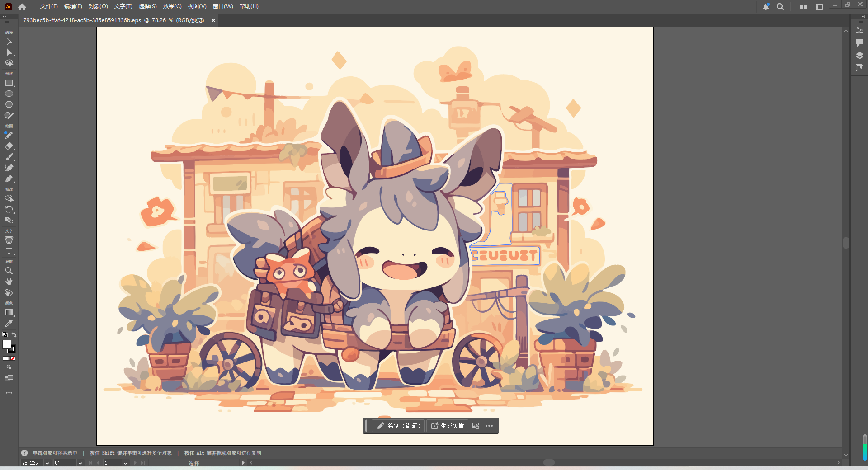Swap fill and stroke colors
The width and height of the screenshot is (868, 470).
[14, 335]
